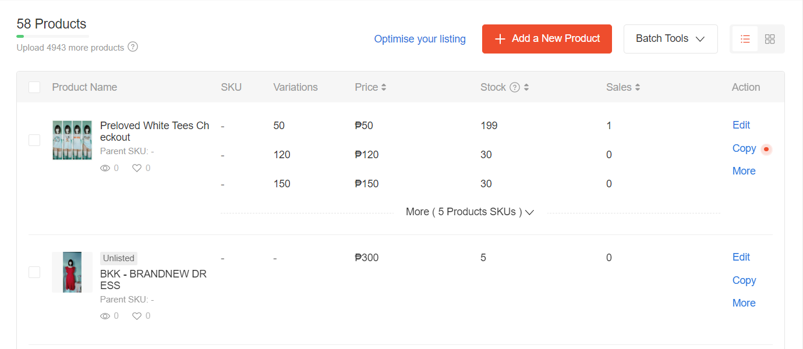Open More actions for BKK dress

(744, 303)
